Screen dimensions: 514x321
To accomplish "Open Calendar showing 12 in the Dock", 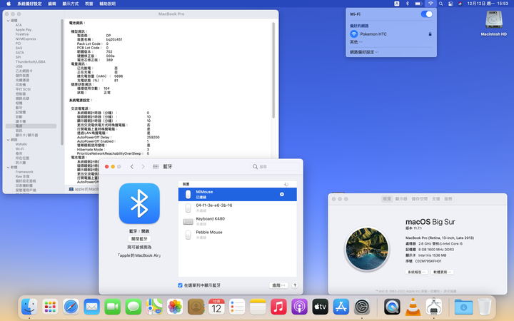I will coord(216,307).
